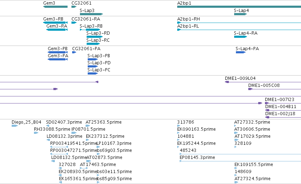The image size is (301, 184).
Task: Select the DME1-009L04 clone end arrow
Action: click(x=227, y=82)
